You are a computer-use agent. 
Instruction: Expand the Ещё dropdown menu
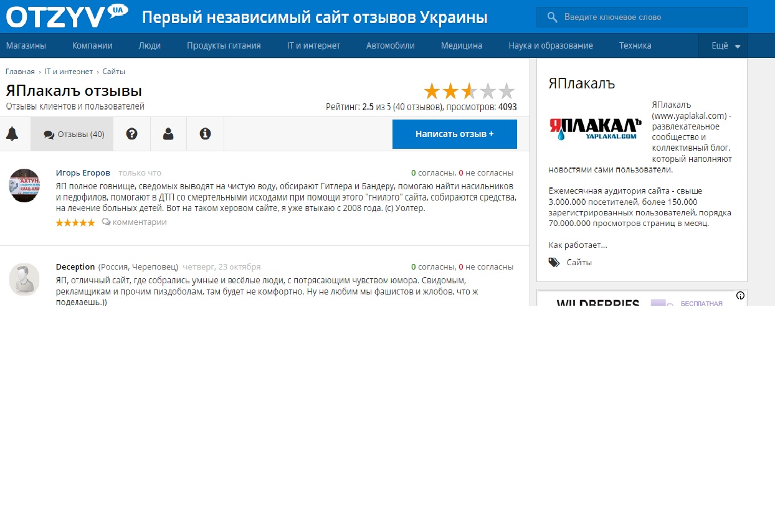[x=723, y=45]
